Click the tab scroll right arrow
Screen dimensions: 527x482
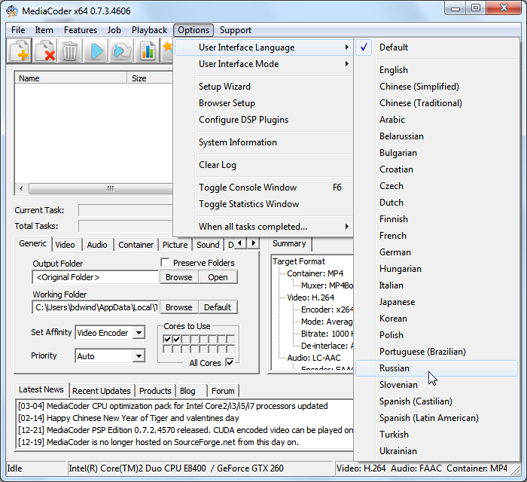coord(253,243)
